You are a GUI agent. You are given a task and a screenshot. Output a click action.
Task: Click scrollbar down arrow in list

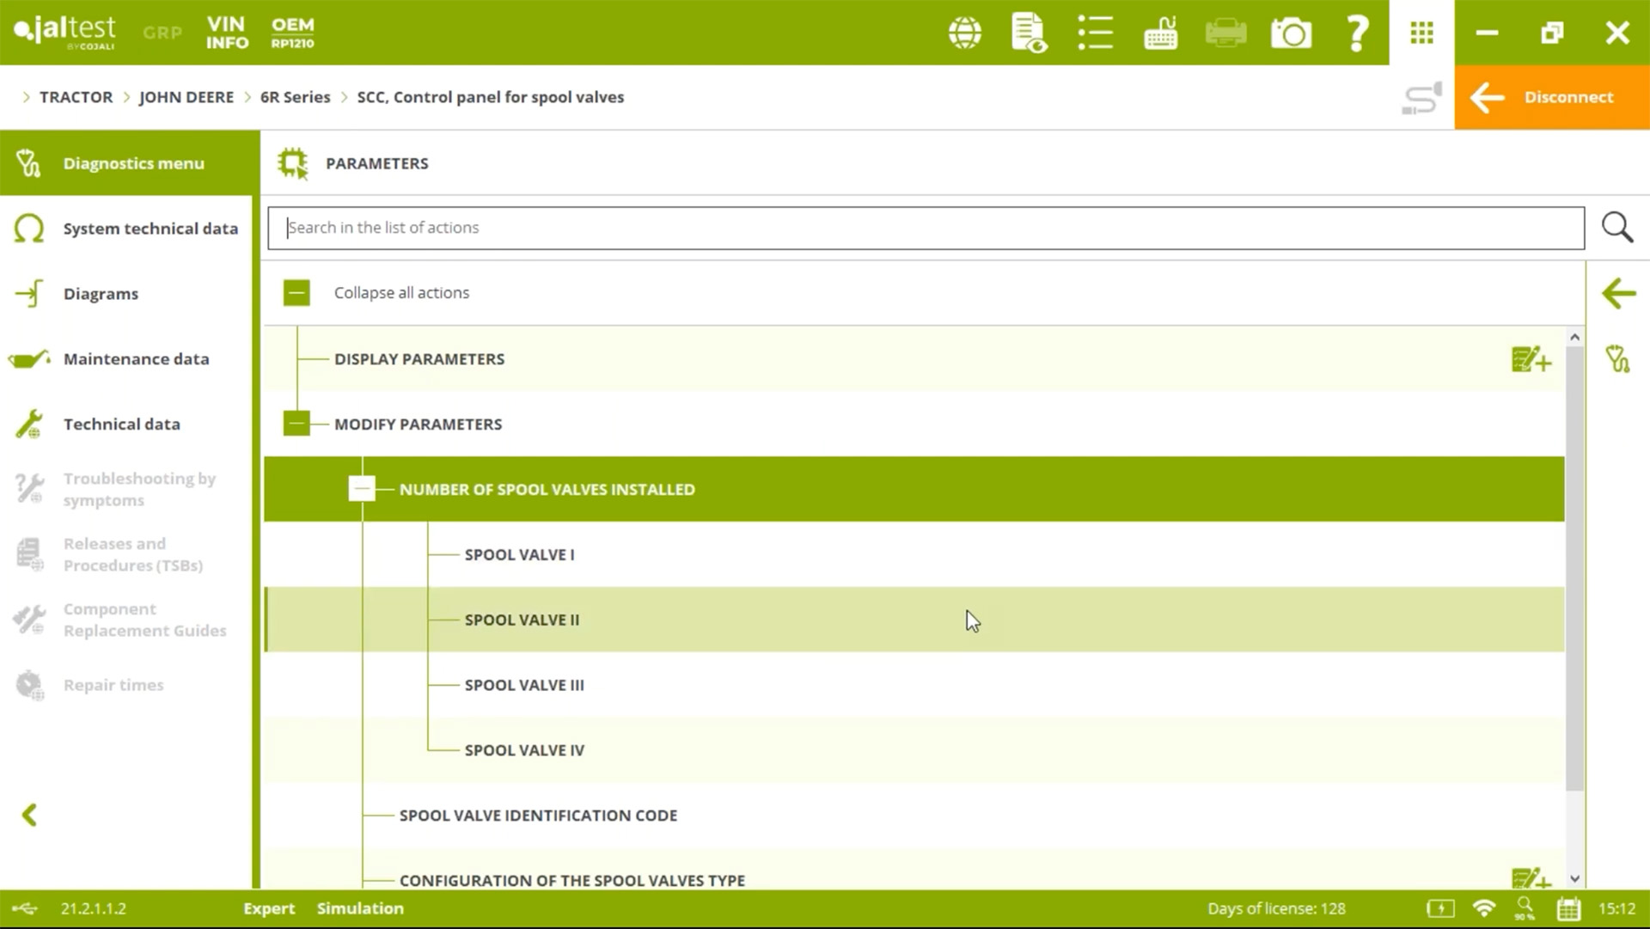click(1574, 878)
